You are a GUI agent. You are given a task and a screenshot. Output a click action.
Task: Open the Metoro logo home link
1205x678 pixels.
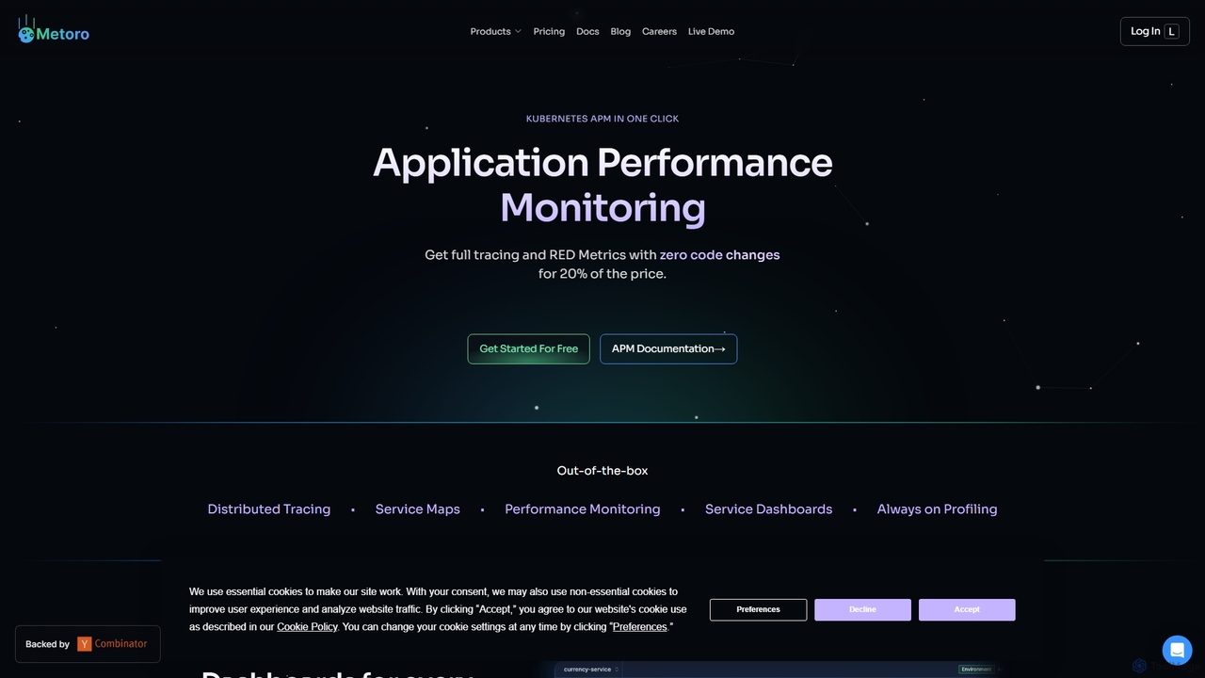54,30
